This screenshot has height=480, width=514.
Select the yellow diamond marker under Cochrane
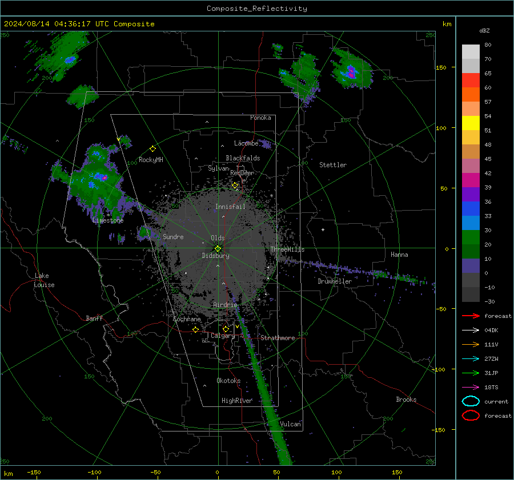[x=196, y=330]
